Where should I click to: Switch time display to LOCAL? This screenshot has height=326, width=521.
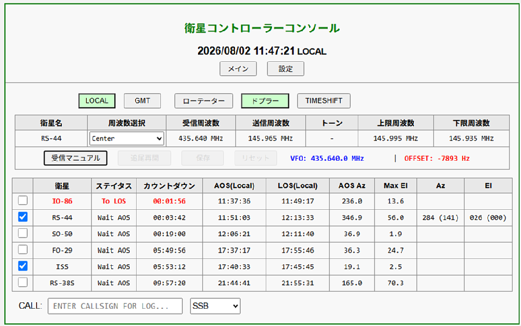(97, 101)
